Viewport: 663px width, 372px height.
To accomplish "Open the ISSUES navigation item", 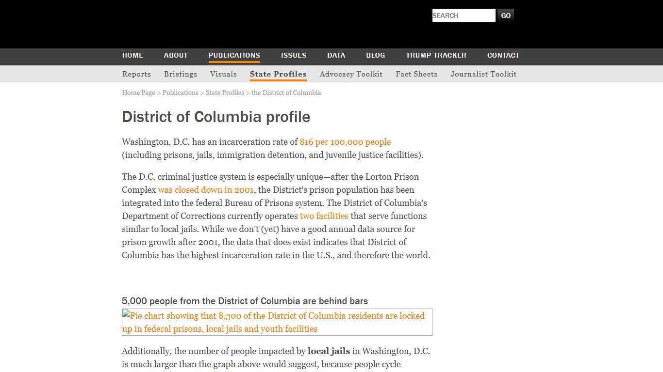I will (x=294, y=55).
